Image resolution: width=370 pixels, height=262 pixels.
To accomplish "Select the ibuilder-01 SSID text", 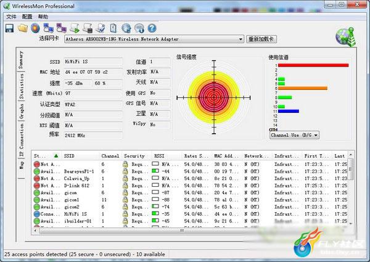I will (x=78, y=221).
